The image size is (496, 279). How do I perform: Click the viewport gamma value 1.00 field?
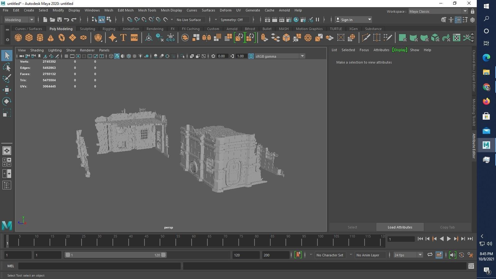pyautogui.click(x=241, y=56)
